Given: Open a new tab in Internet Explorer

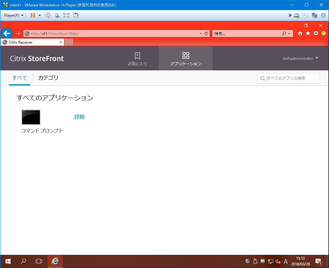Looking at the screenshot, I should coord(69,42).
